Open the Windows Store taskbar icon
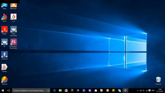 click(66, 90)
